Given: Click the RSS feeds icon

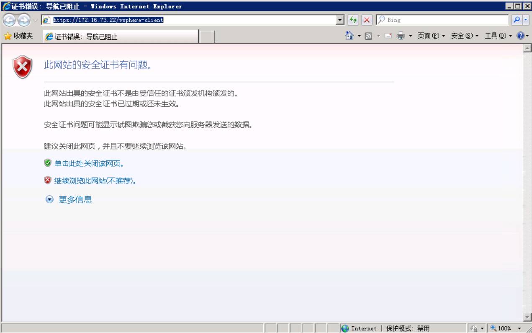Looking at the screenshot, I should (x=368, y=36).
